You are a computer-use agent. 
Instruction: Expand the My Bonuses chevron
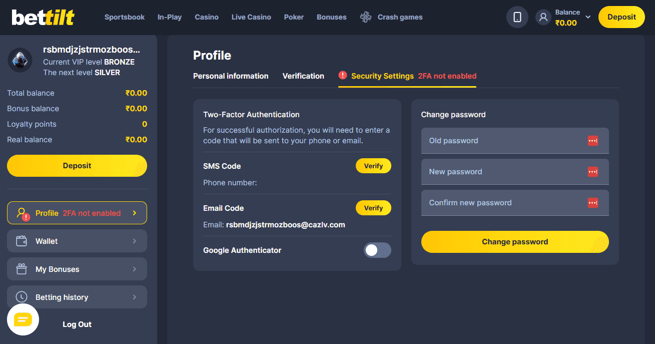click(x=134, y=269)
